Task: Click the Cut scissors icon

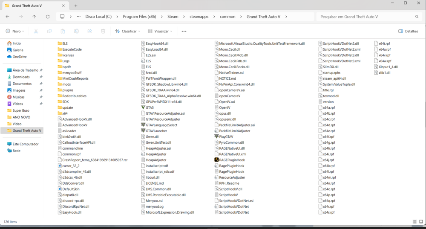Action: [x=36, y=31]
